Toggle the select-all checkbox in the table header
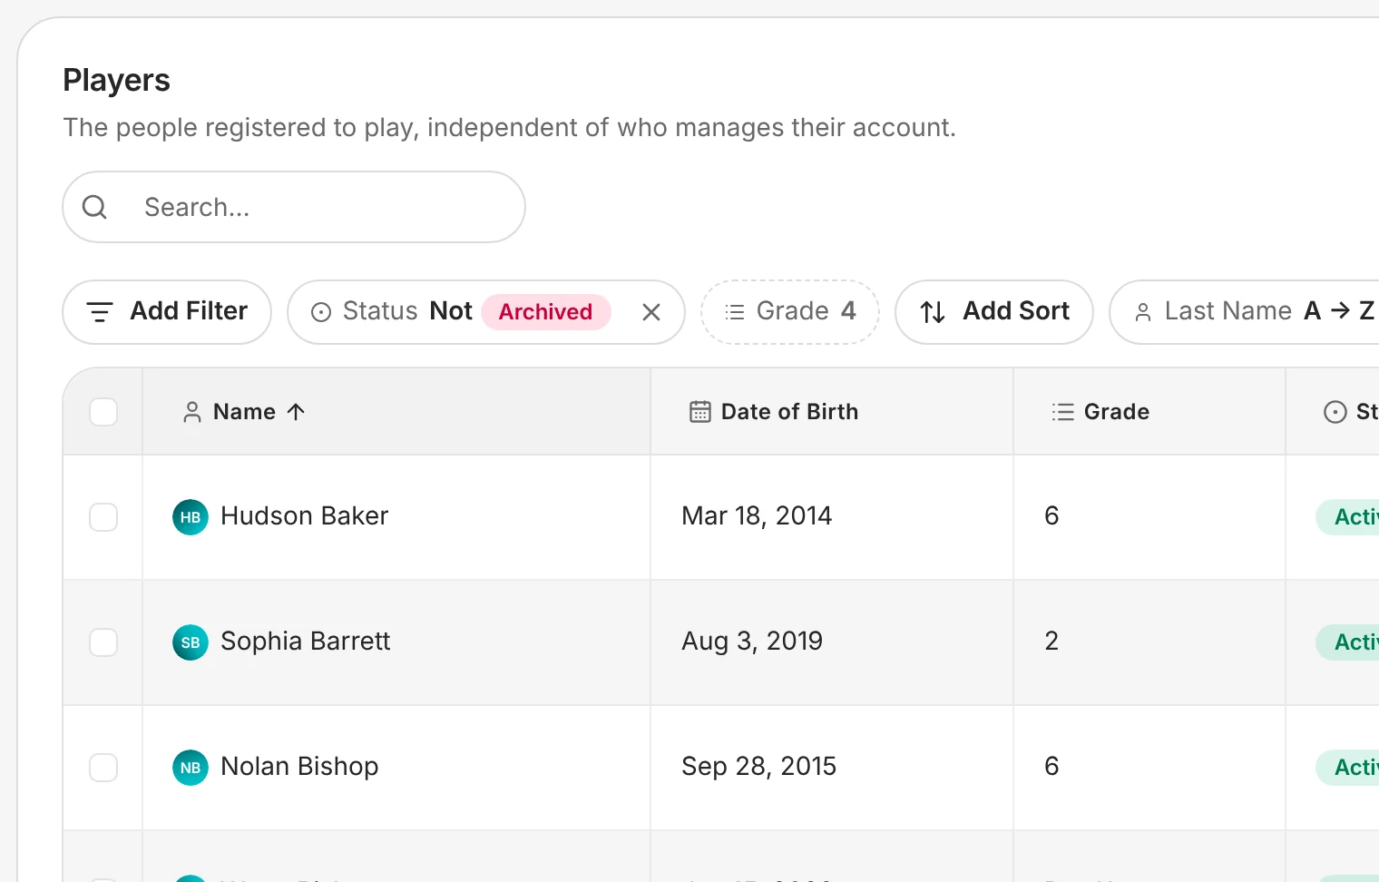1379x882 pixels. click(x=103, y=412)
